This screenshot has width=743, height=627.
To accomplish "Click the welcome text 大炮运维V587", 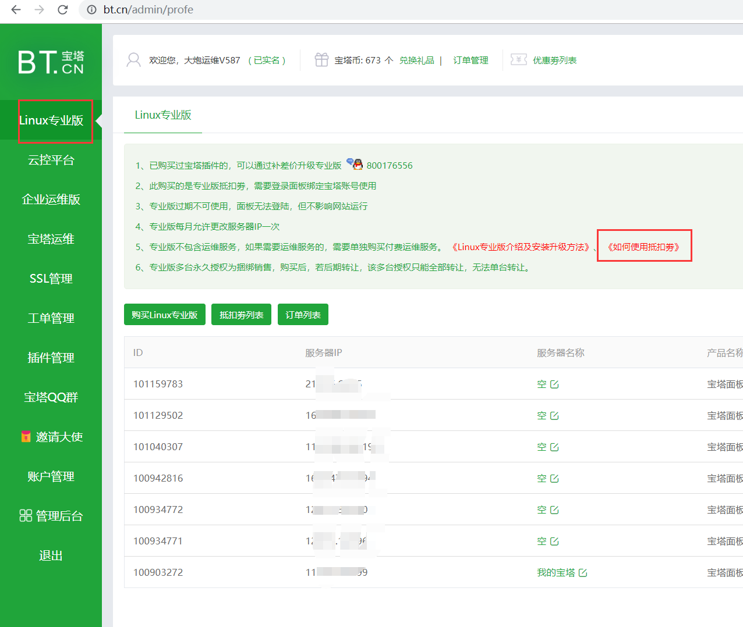I will click(x=212, y=60).
